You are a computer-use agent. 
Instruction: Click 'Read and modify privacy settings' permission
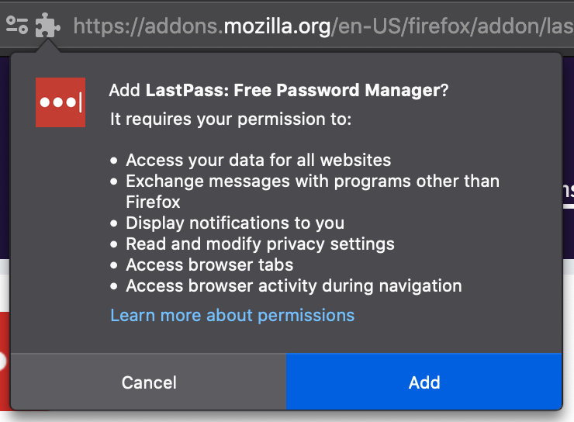tap(260, 244)
